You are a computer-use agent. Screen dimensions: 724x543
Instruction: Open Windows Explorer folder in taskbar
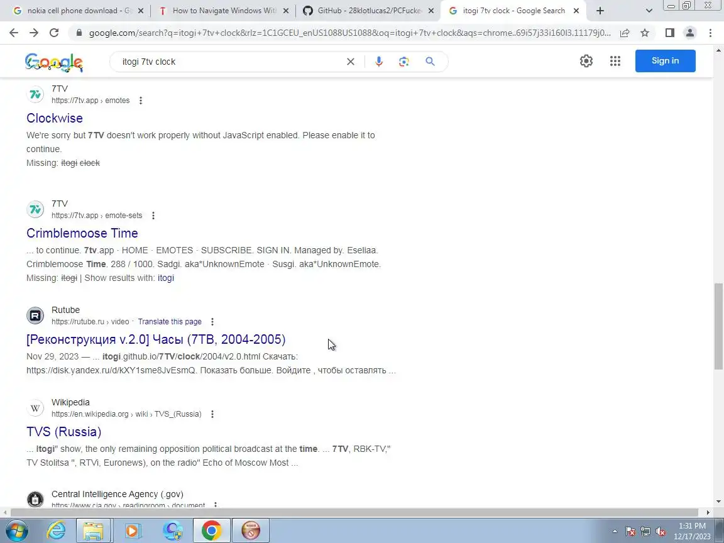(93, 530)
